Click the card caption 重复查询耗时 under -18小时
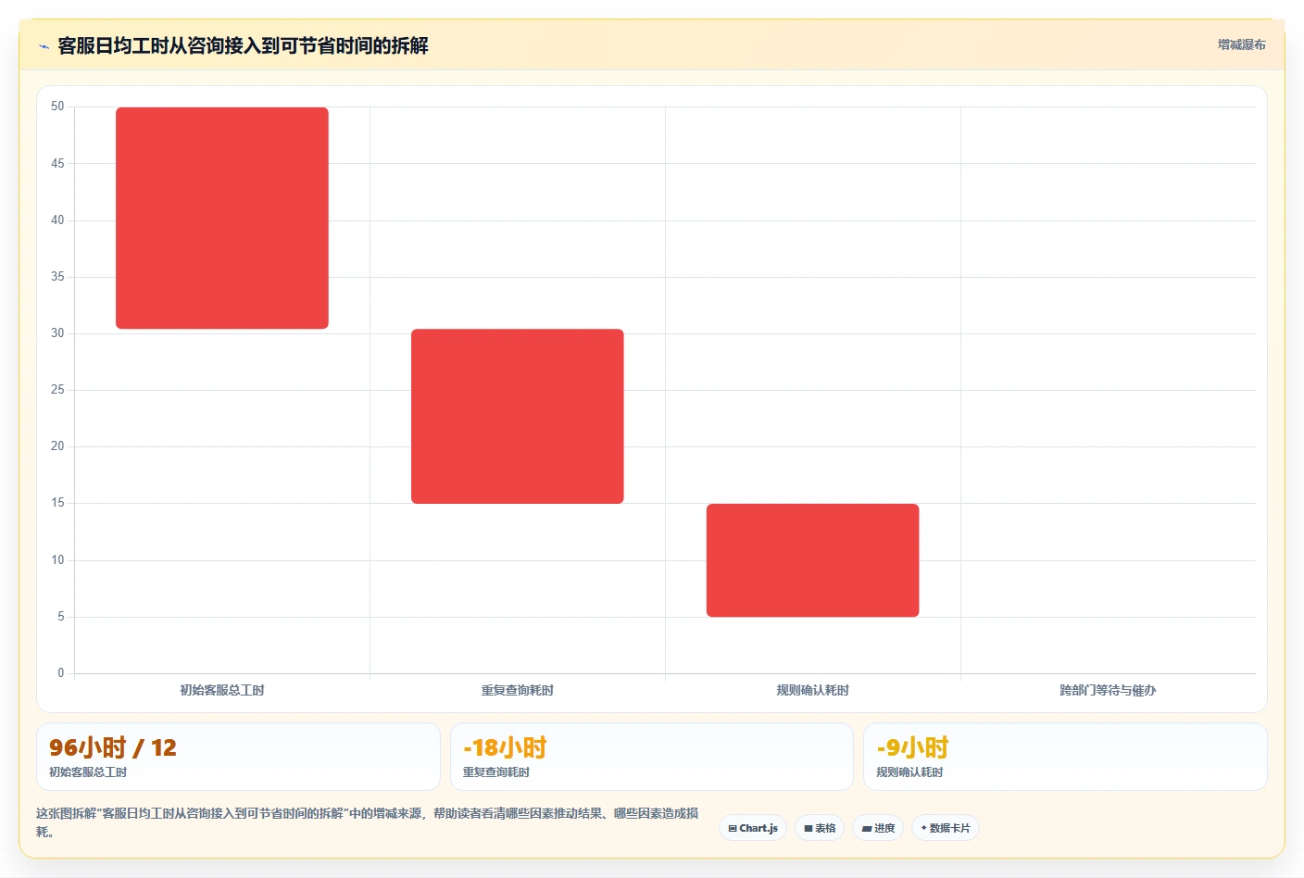The height and width of the screenshot is (878, 1304). (x=496, y=771)
